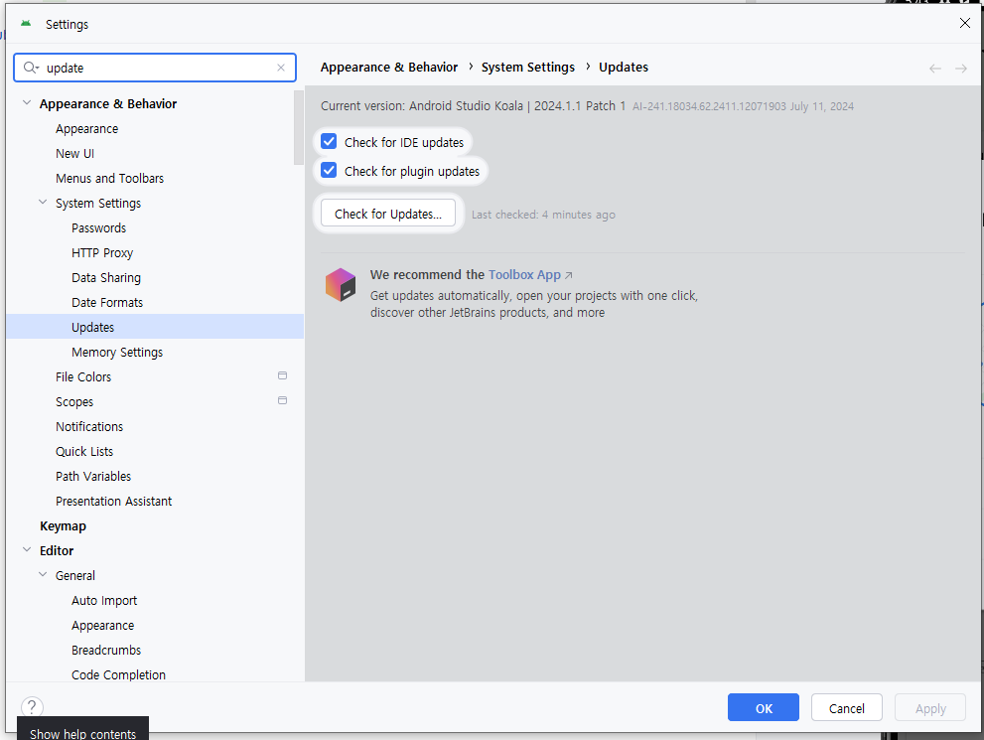Click Updates in the breadcrumb
Viewport: 984px width, 740px height.
[x=624, y=68]
